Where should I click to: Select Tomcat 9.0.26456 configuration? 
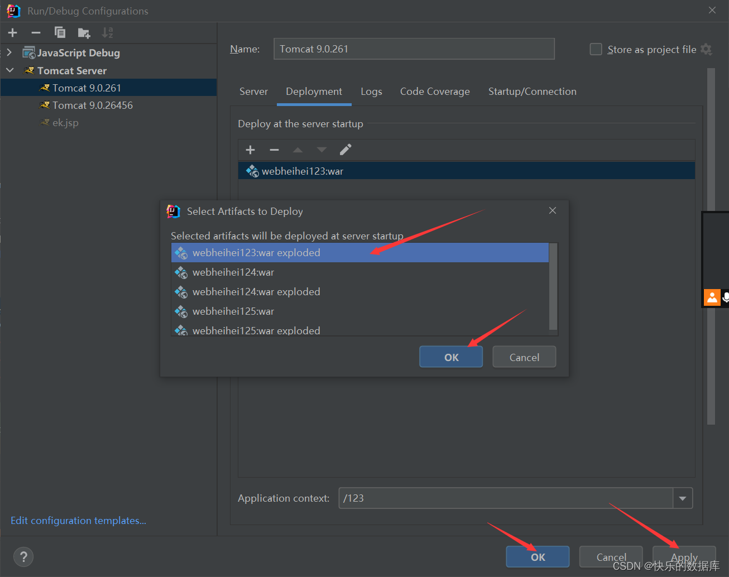coord(109,105)
